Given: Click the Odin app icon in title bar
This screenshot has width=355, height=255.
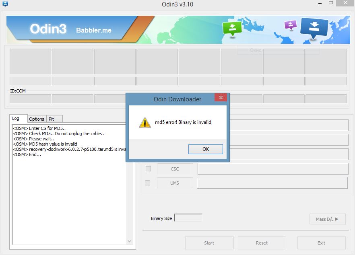Looking at the screenshot, I should (x=5, y=4).
